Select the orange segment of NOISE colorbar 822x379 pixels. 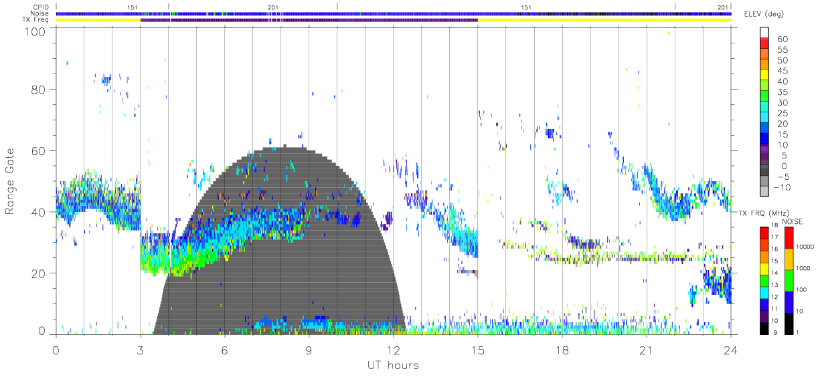(789, 259)
